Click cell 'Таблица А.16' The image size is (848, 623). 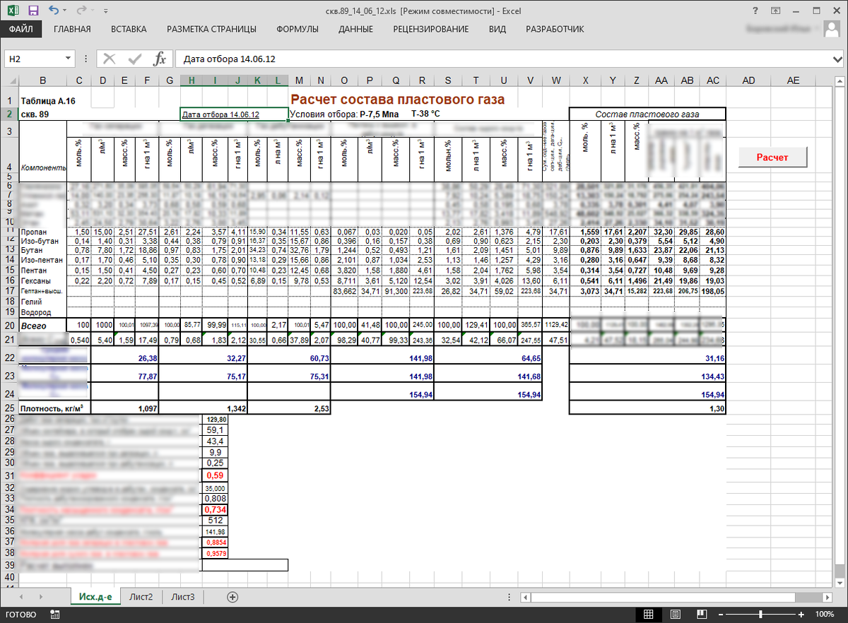48,101
